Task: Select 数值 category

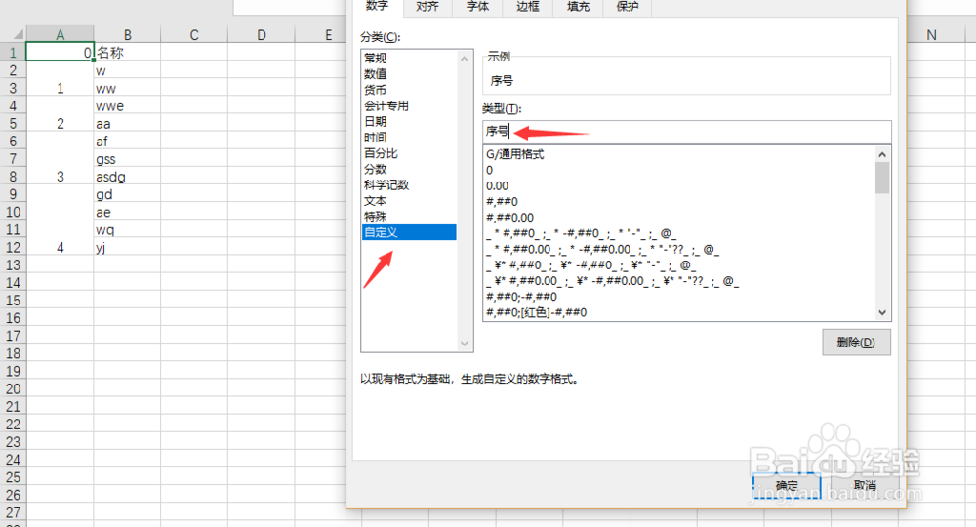Action: [409, 74]
